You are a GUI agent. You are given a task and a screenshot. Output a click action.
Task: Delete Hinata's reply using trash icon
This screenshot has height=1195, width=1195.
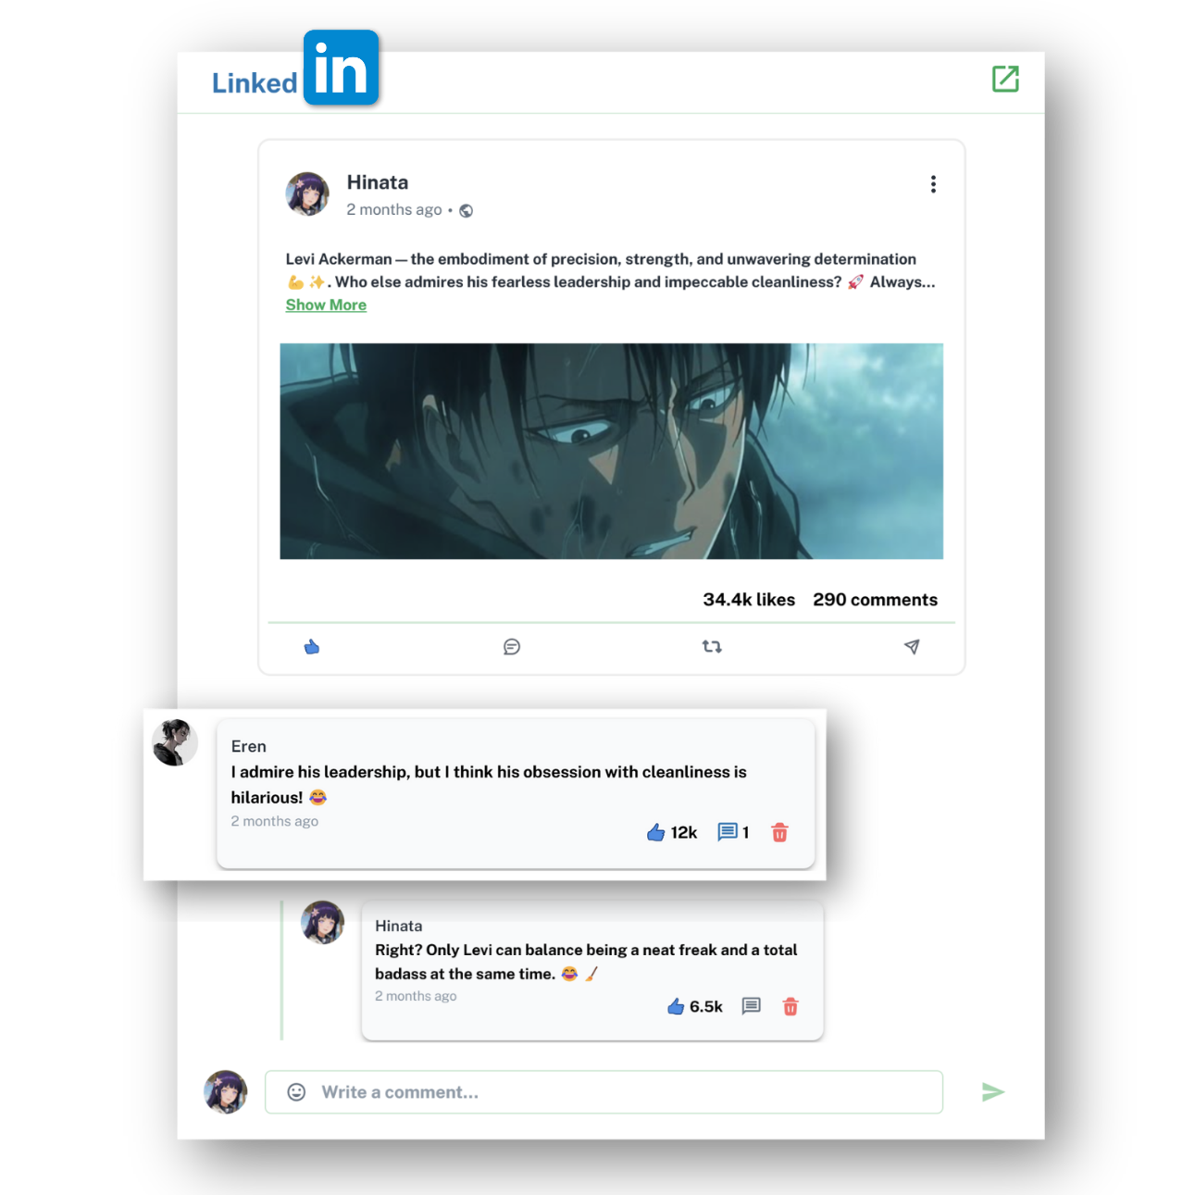pos(790,1007)
